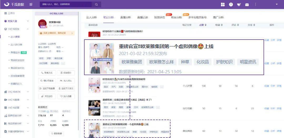This screenshot has width=284, height=138.
Task: Switch to the 多平台相关账号 tab
Action: [x=197, y=18]
